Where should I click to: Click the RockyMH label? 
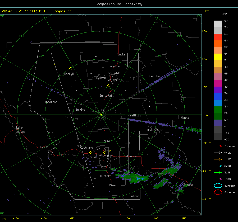(x=70, y=74)
